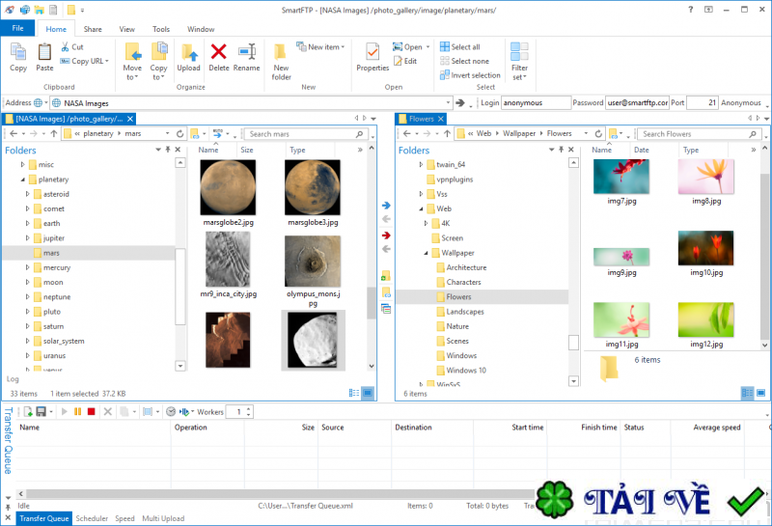Open the Copy URL dropdown
Screen dimensions: 772x526
coord(106,61)
